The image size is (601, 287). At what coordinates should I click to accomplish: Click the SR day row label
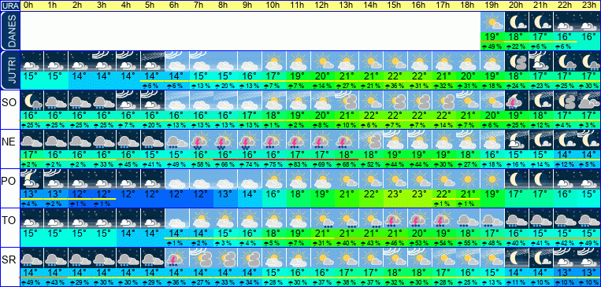[9, 259]
